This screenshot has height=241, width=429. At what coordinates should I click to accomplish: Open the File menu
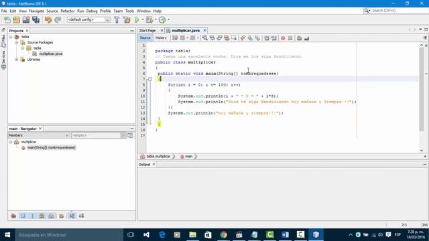[4, 11]
